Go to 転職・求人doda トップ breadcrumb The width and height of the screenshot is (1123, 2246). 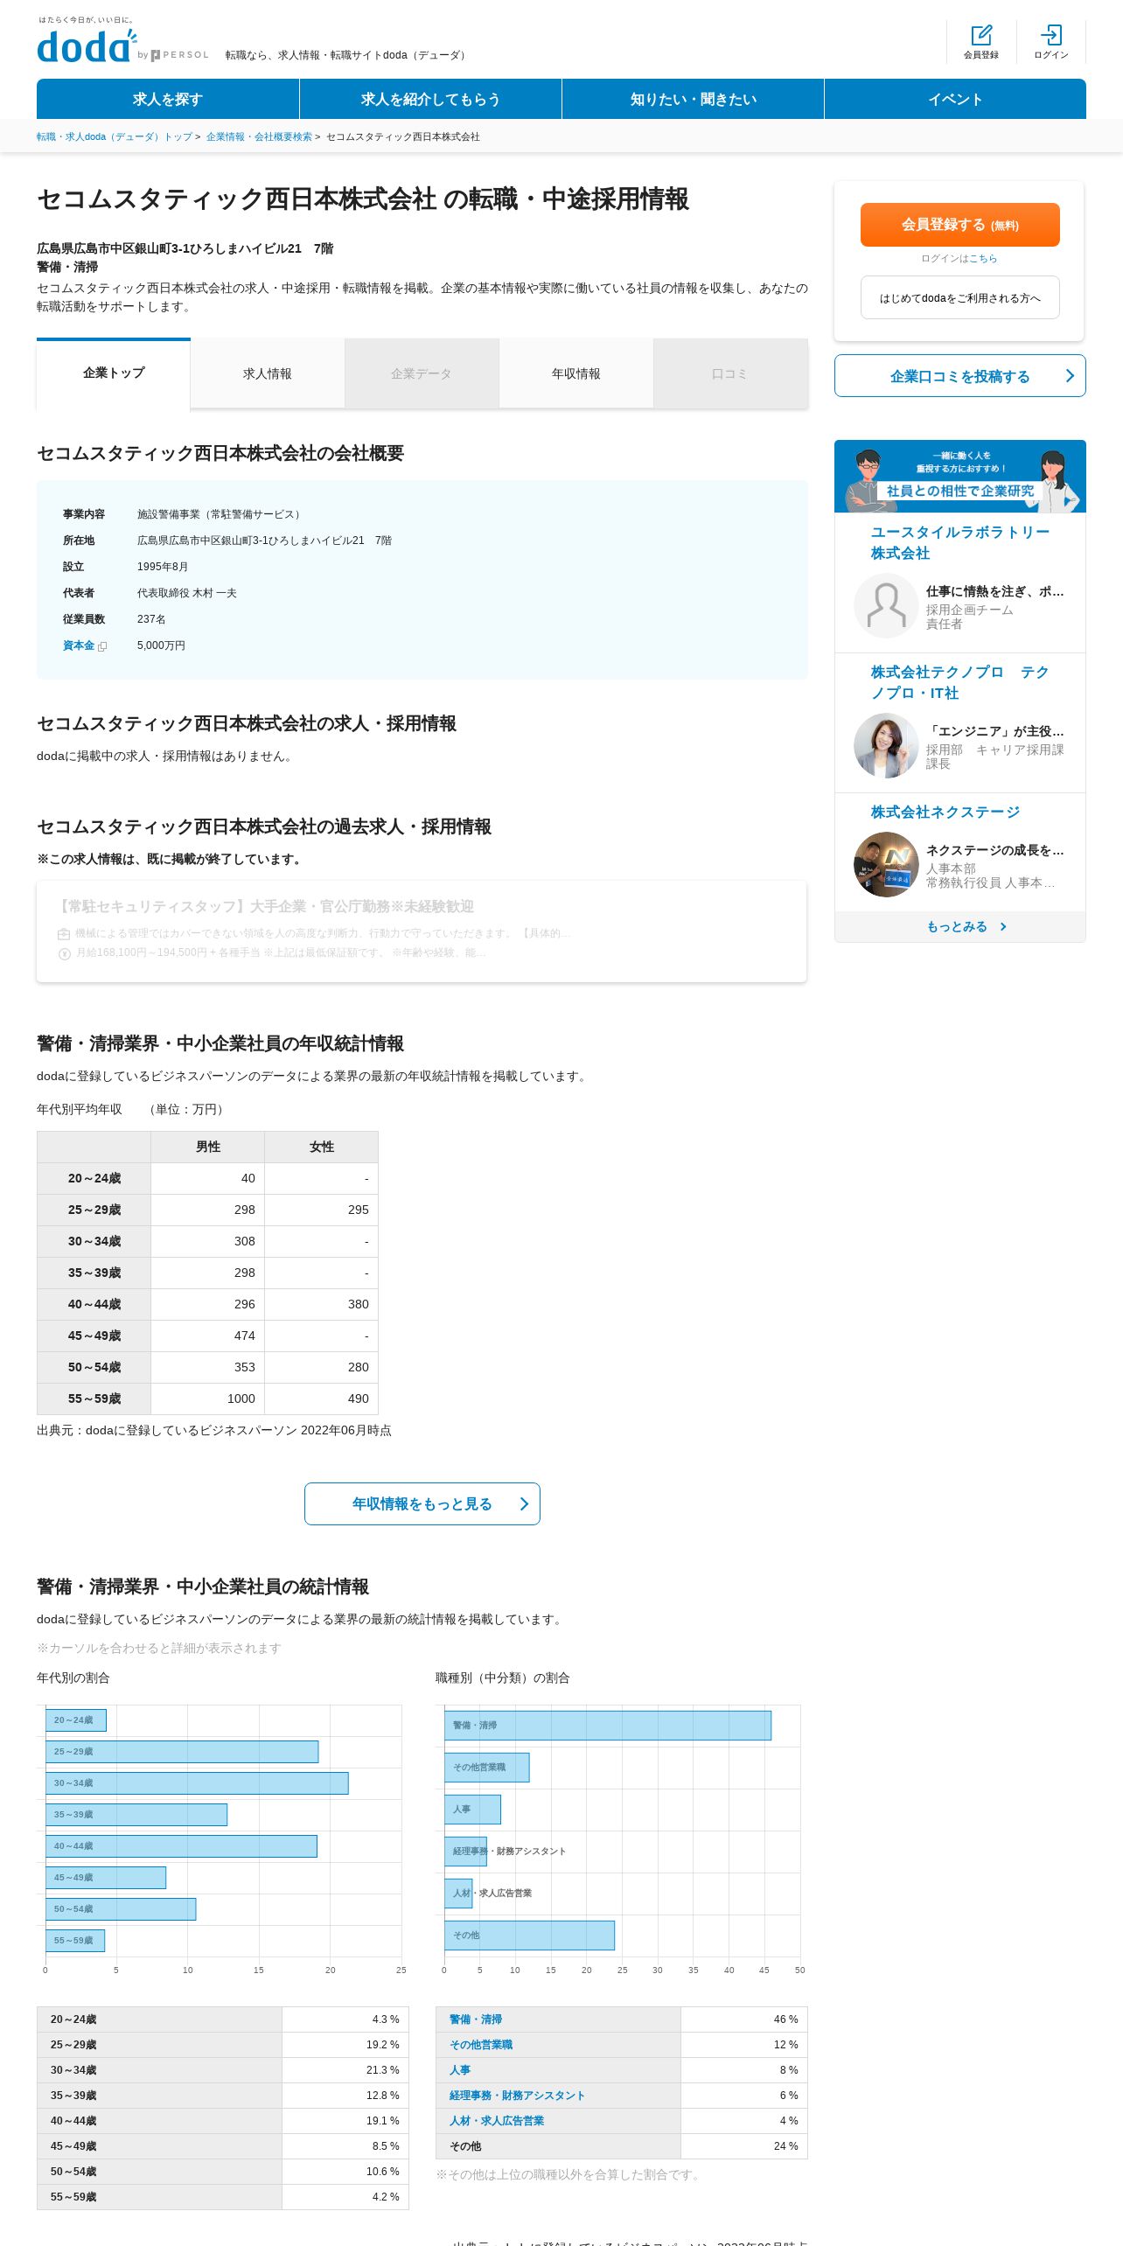pyautogui.click(x=115, y=136)
